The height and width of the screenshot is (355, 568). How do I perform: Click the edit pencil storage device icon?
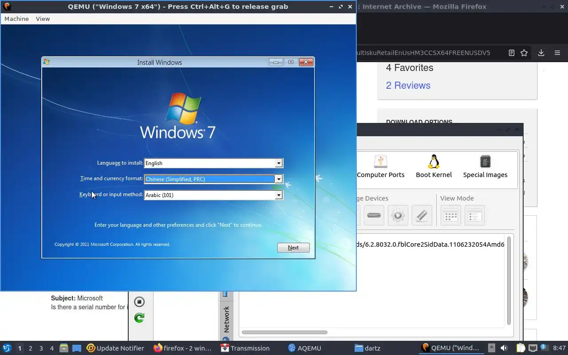coord(422,216)
